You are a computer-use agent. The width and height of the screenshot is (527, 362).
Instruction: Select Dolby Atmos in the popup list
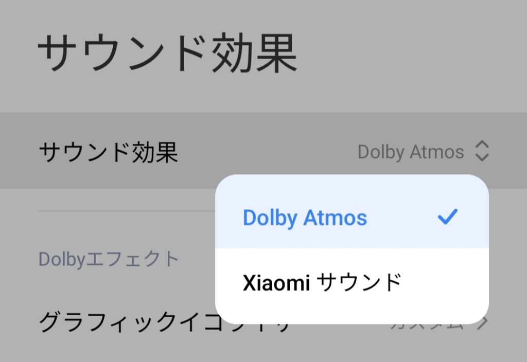[305, 218]
